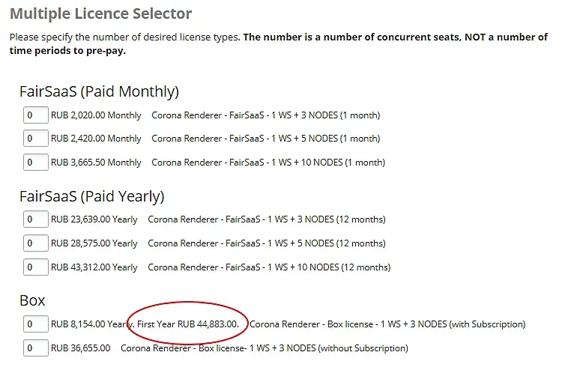Click the FairSaaS 1 WS + 3 NODES (12 months) label
The width and height of the screenshot is (565, 367).
click(x=267, y=219)
